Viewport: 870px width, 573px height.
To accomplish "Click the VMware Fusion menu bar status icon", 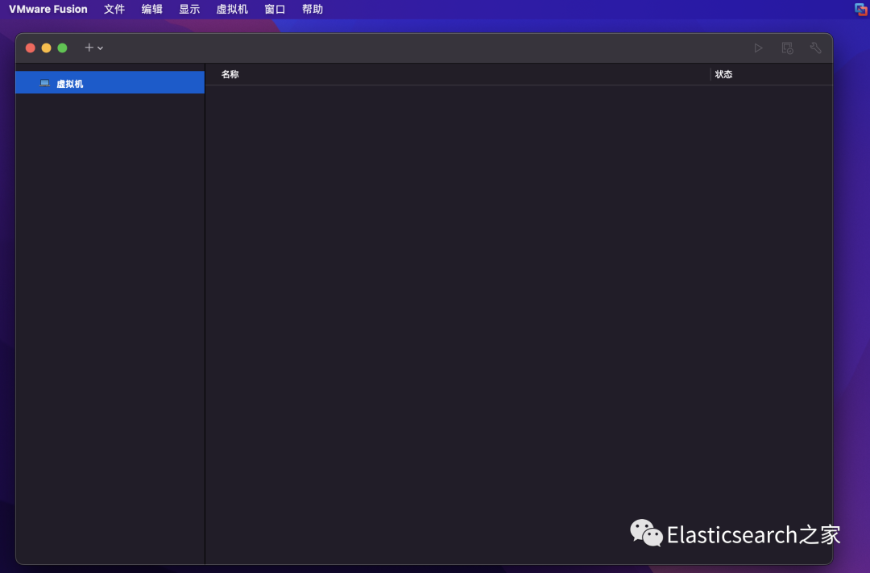I will pyautogui.click(x=860, y=9).
